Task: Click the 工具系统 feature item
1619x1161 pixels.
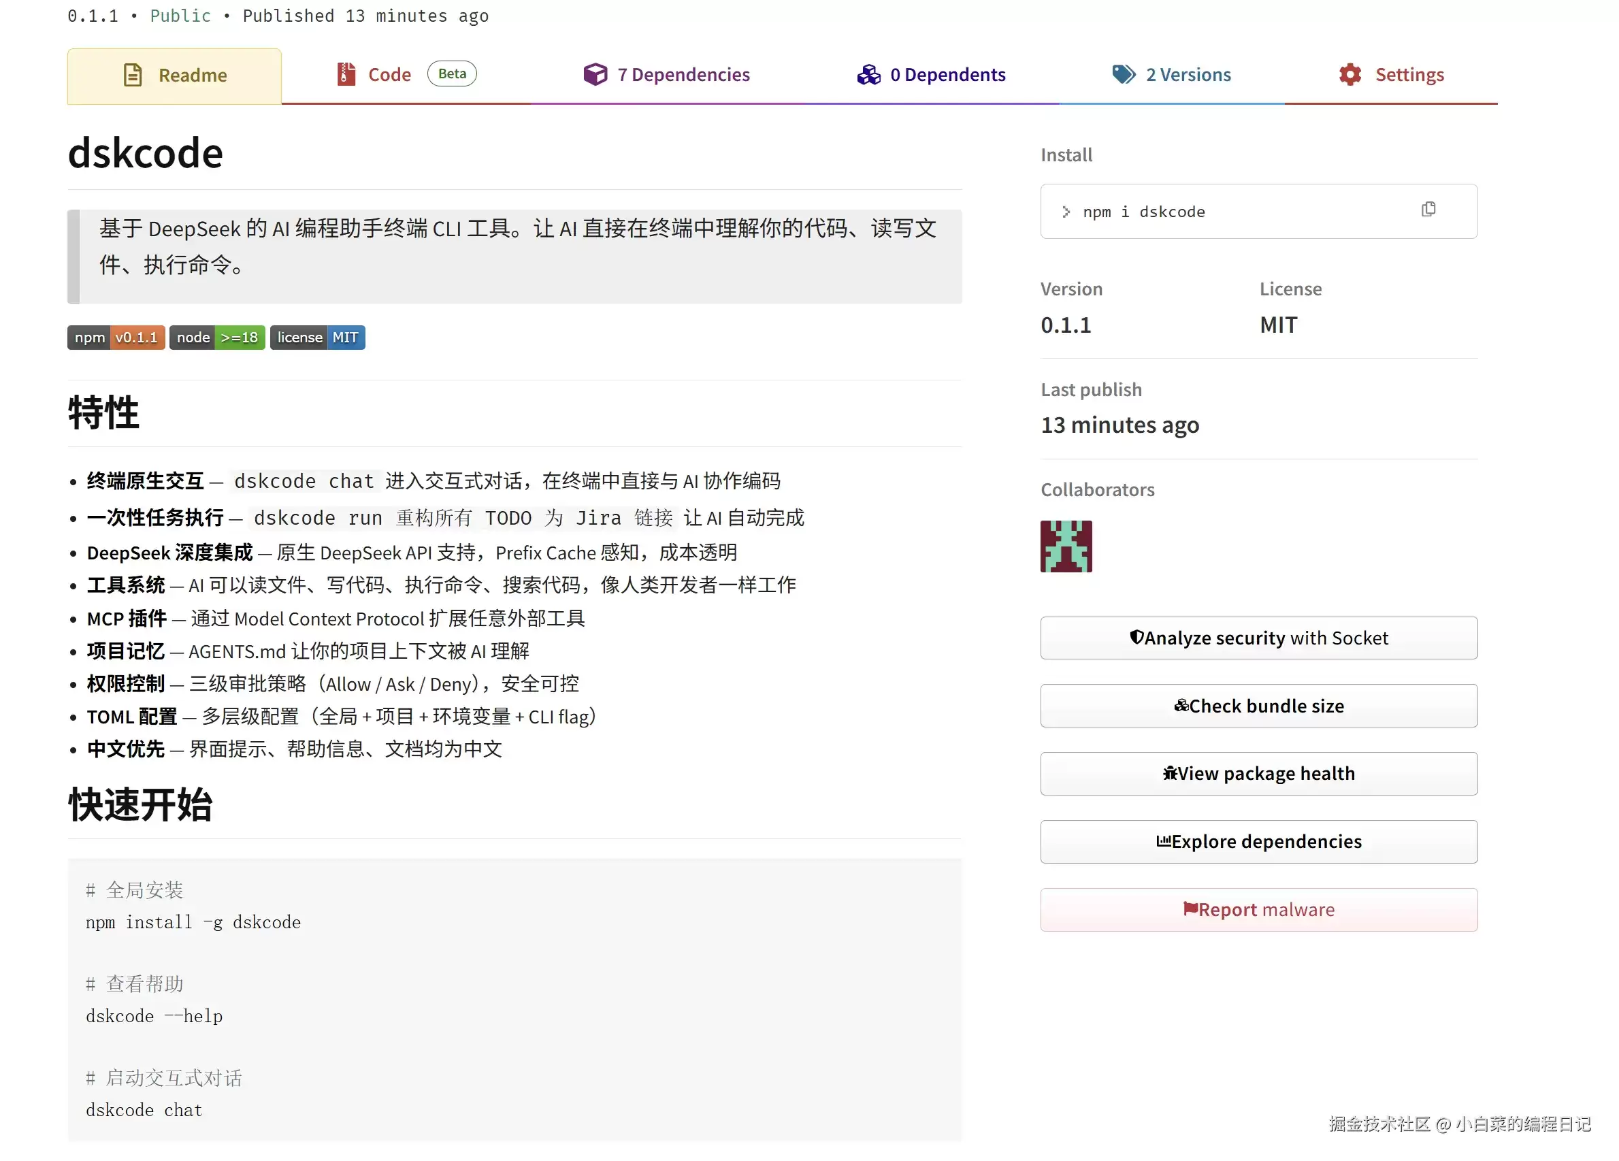Action: (441, 585)
